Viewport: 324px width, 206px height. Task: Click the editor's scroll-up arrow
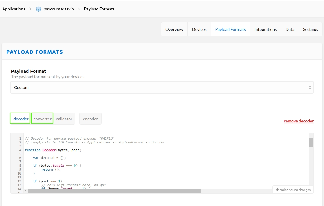[x=311, y=136]
